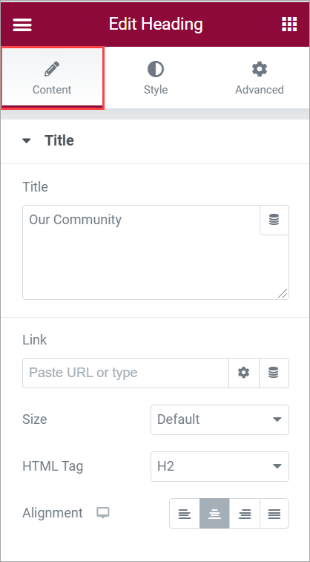Align heading to the left
This screenshot has width=310, height=562.
pyautogui.click(x=185, y=513)
